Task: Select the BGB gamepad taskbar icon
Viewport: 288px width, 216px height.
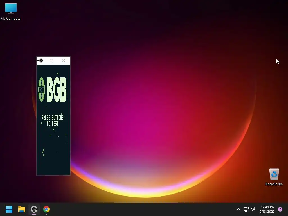Action: [x=34, y=209]
